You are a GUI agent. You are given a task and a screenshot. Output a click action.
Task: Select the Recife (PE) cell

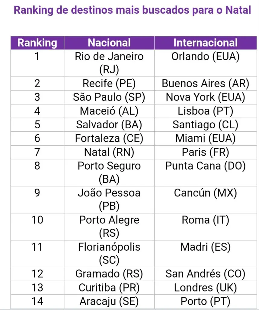pos(109,84)
